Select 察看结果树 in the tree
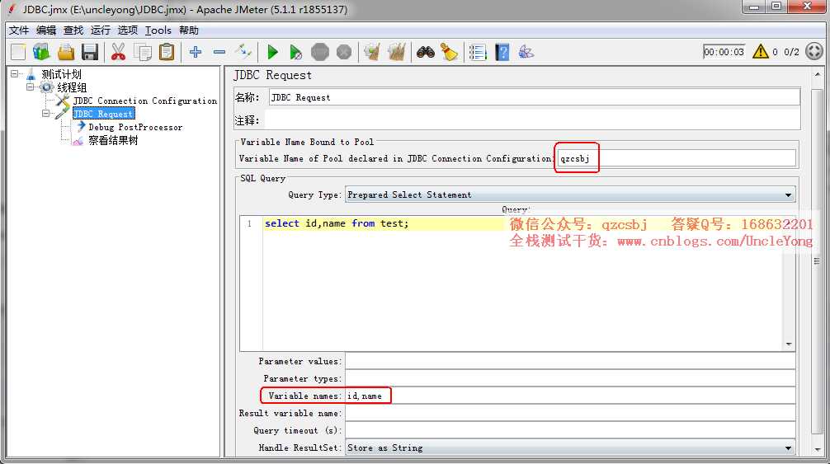Image resolution: width=830 pixels, height=464 pixels. [113, 140]
